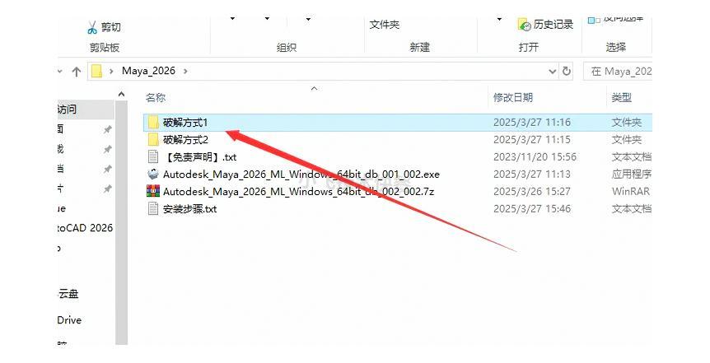The height and width of the screenshot is (363, 710).
Task: Click the Maya_2026 breadcrumb in the address bar
Action: point(148,72)
